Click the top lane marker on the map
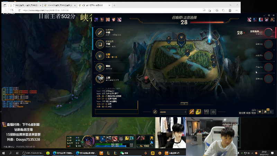The height and width of the screenshot is (156, 277). [169, 40]
